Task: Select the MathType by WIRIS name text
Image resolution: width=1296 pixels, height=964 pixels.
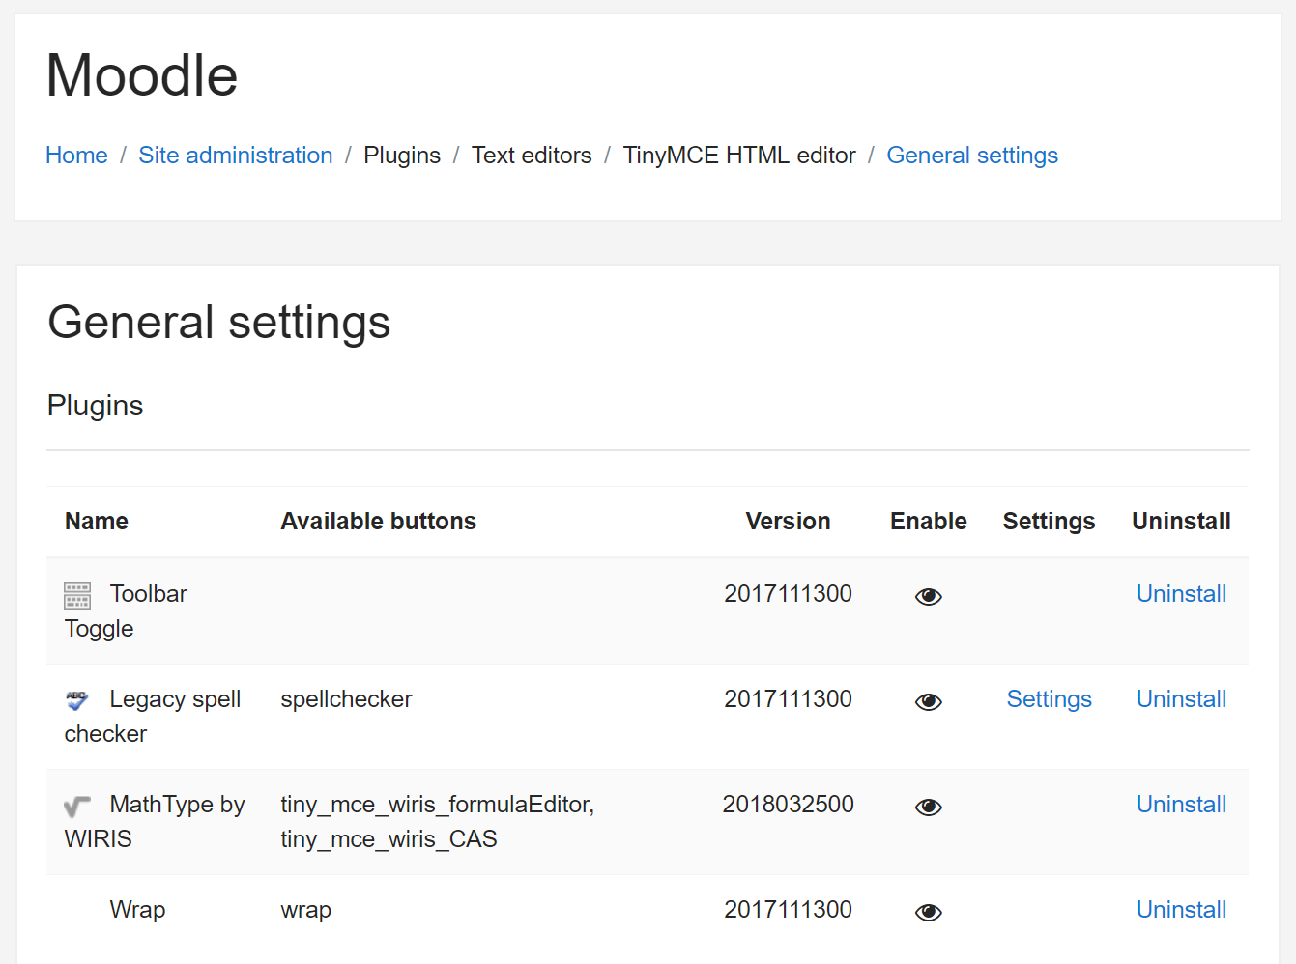Action: click(x=155, y=822)
